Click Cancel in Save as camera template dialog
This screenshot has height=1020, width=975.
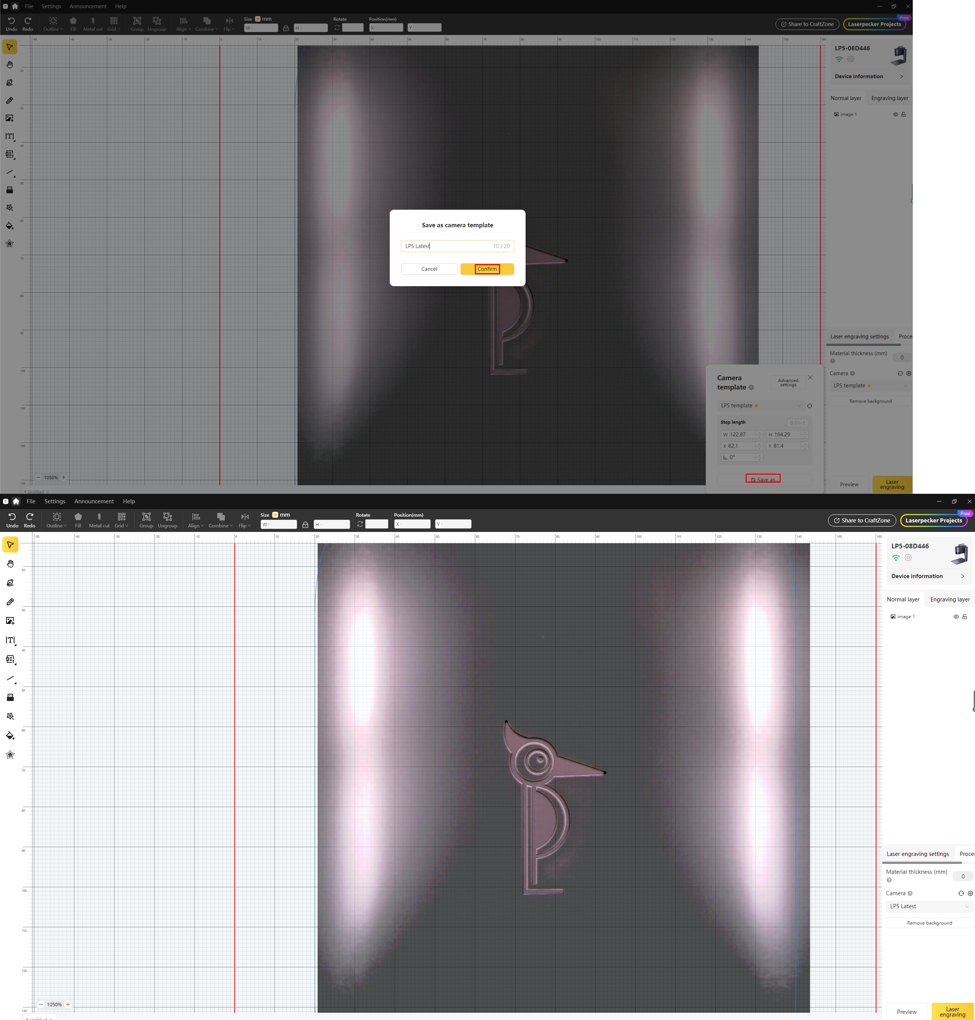[x=429, y=269]
